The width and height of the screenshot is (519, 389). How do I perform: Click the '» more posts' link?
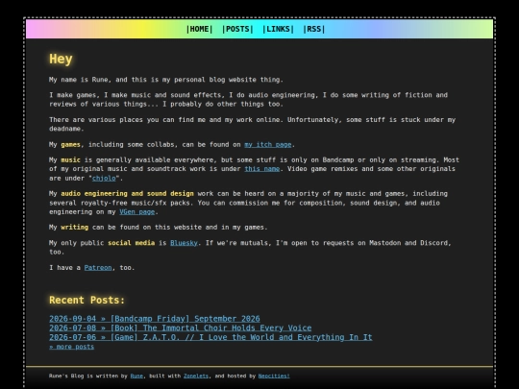(x=71, y=347)
